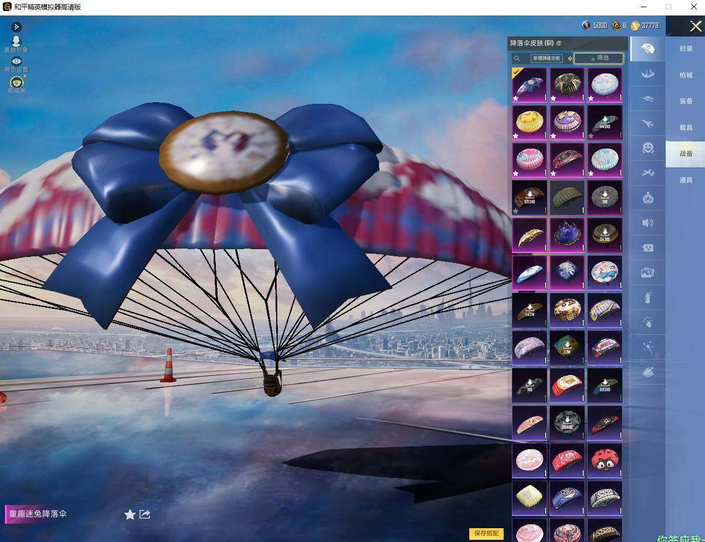705x542 pixels.
Task: Click the 新增筛选功能 hint label
Action: 546,58
